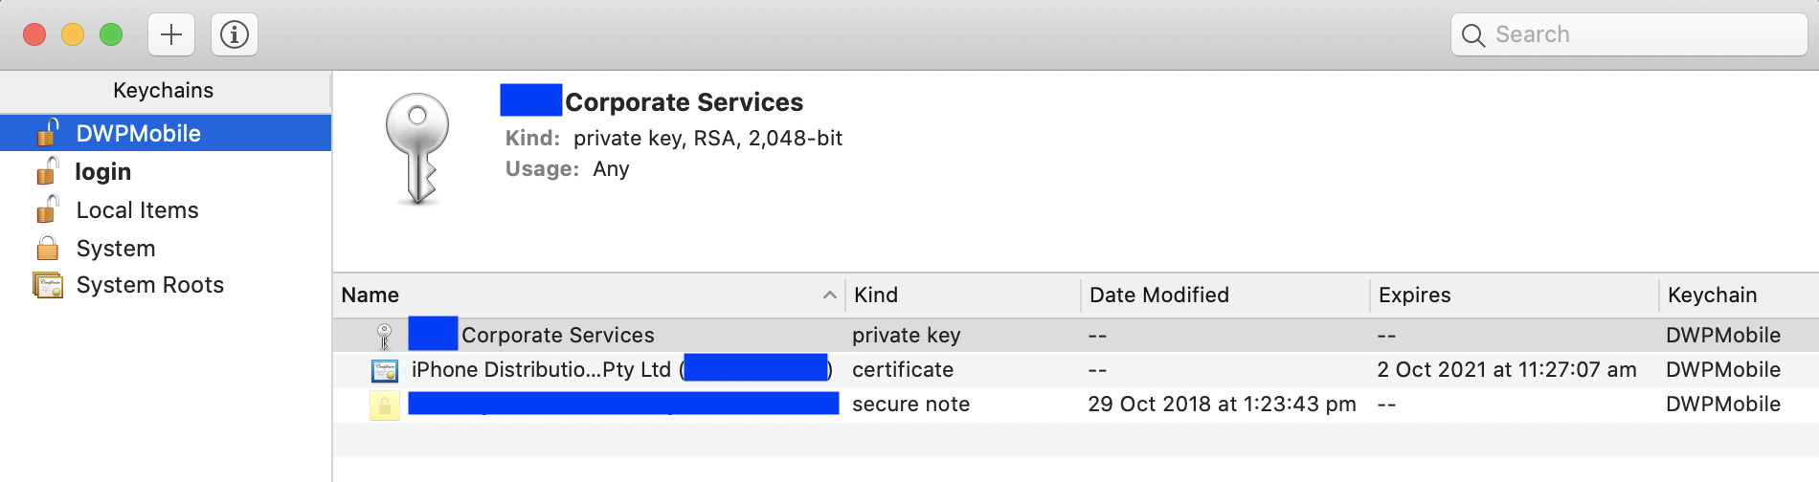Click the large private key icon
Image resolution: width=1819 pixels, height=482 pixels.
(417, 148)
